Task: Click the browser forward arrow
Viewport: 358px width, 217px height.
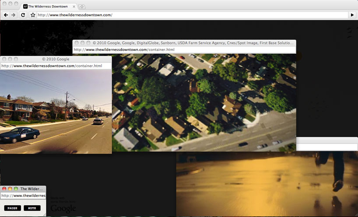Action: pyautogui.click(x=14, y=15)
